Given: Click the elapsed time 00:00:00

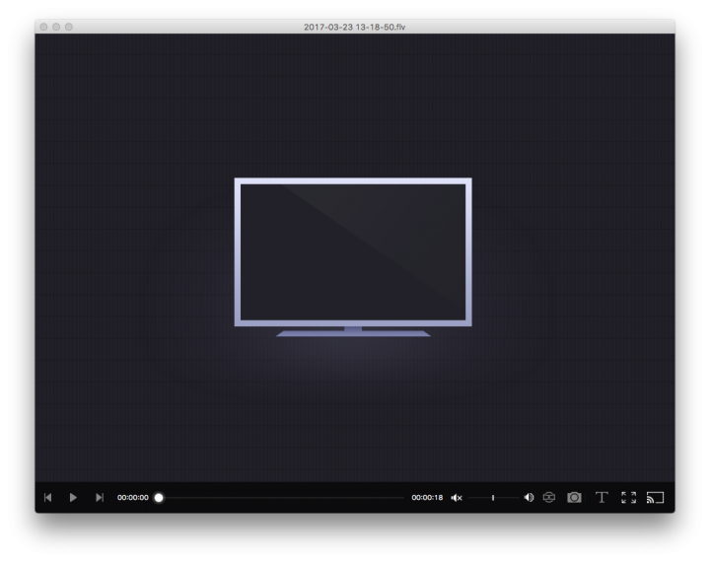Looking at the screenshot, I should [133, 497].
